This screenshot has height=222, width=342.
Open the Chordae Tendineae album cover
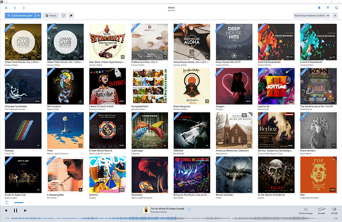[23, 86]
